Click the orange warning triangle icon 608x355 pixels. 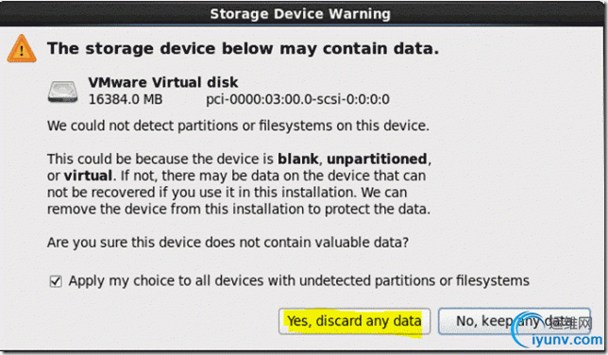(22, 49)
